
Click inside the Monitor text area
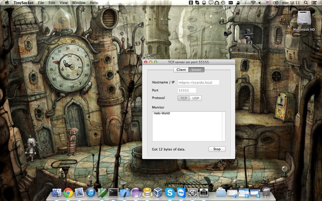click(189, 126)
